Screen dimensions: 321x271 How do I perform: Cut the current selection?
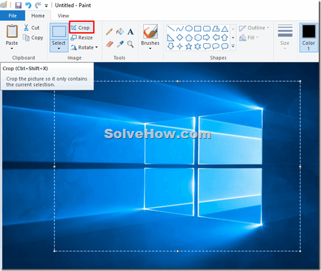coord(31,27)
